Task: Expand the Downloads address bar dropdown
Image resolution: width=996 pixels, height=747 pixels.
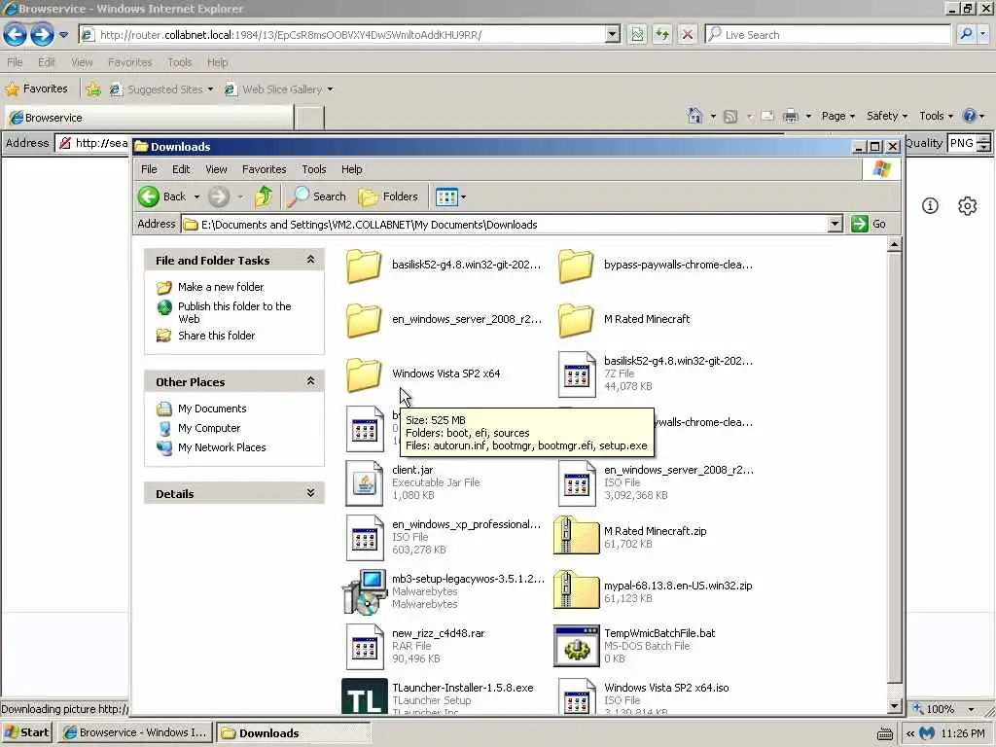Action: click(835, 224)
